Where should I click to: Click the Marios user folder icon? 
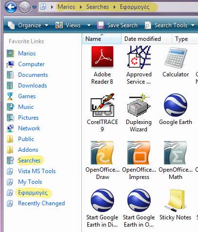coord(10,54)
